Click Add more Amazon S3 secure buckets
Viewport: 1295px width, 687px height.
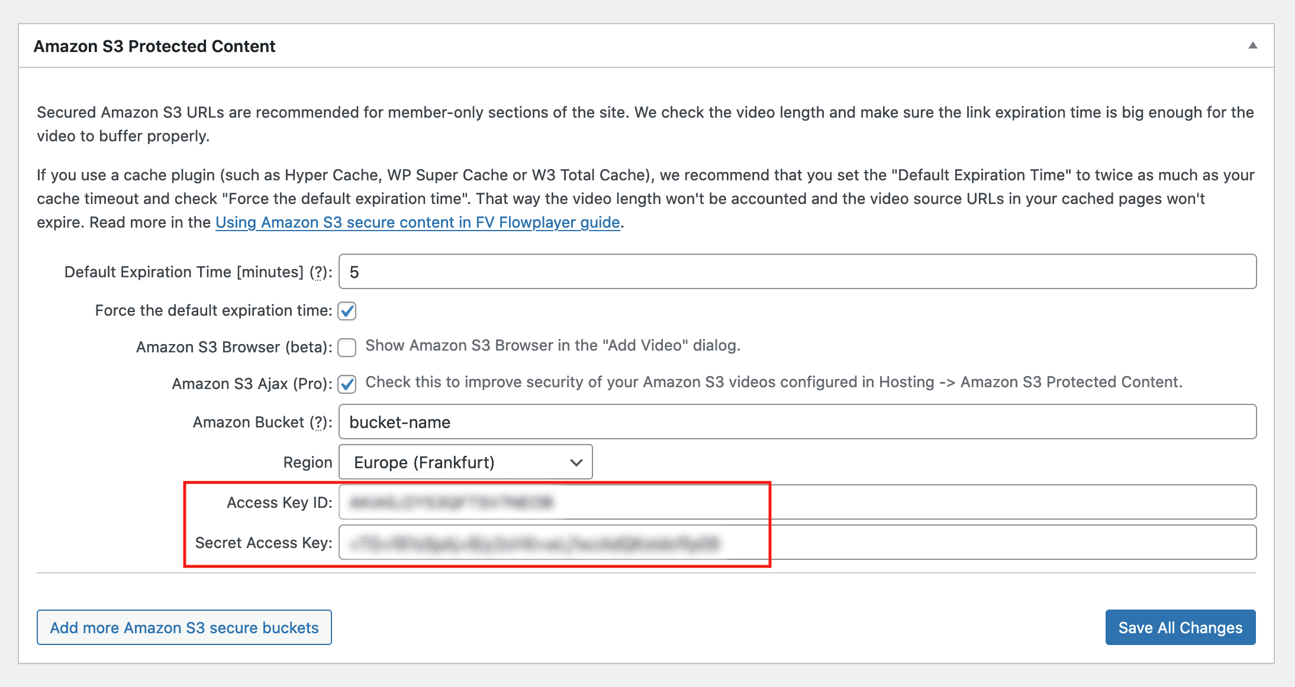click(x=184, y=627)
